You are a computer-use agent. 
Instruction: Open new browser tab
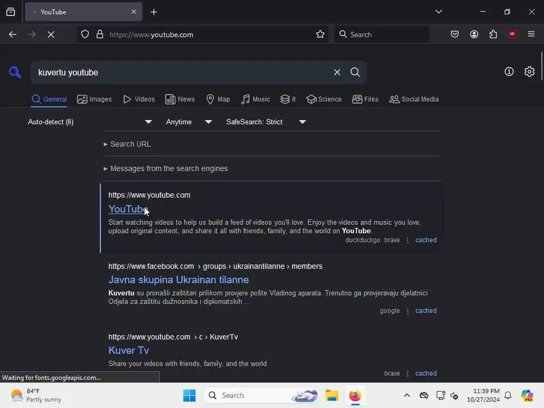pyautogui.click(x=154, y=12)
